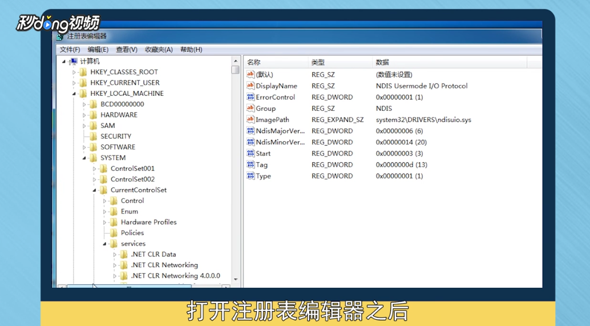Click the SYSTEM folder icon
This screenshot has width=590, height=326.
(94, 158)
